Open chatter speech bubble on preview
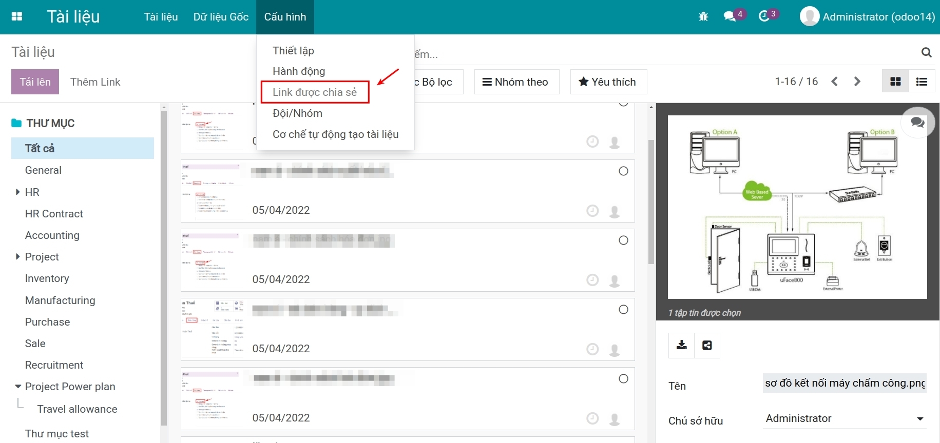 point(917,122)
